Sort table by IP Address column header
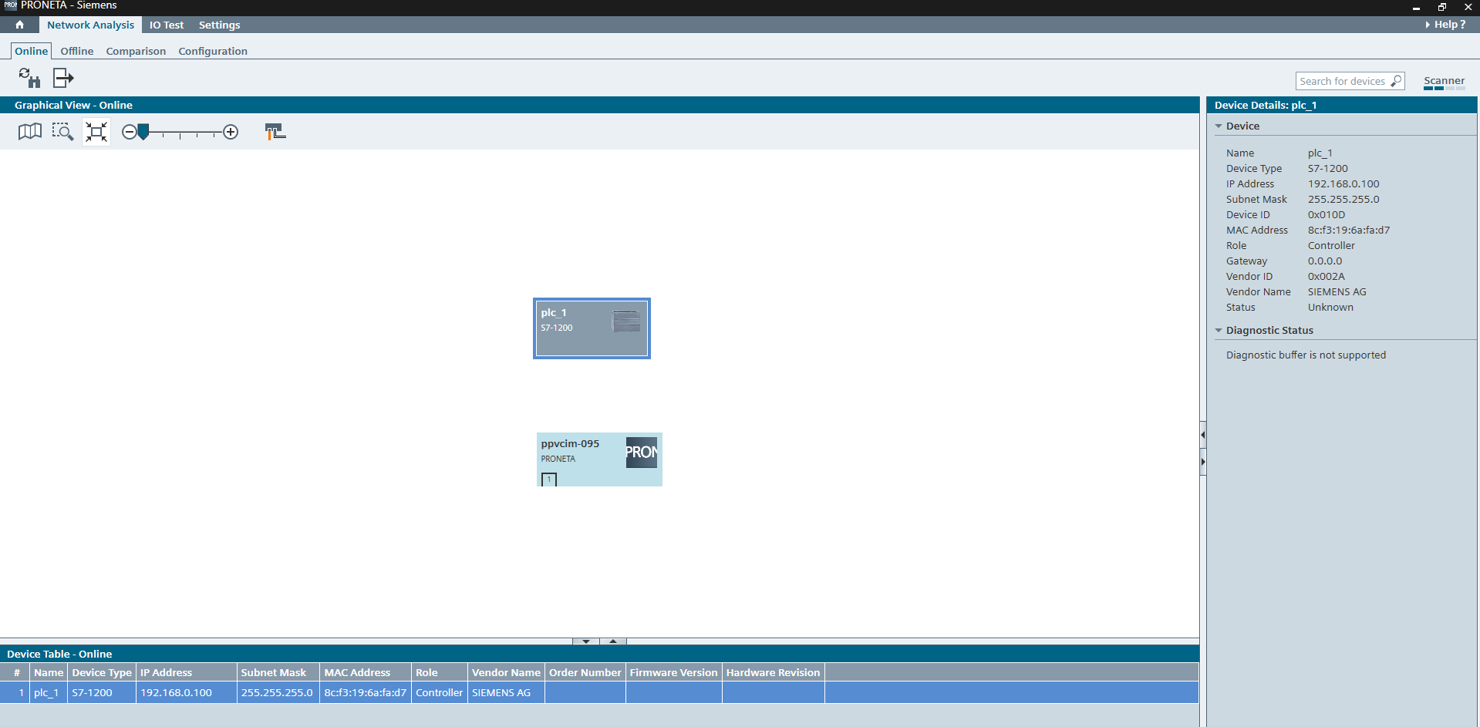 (187, 672)
